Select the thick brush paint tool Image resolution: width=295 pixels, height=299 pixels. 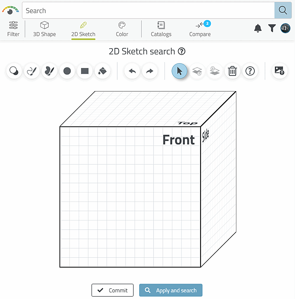[x=49, y=71]
